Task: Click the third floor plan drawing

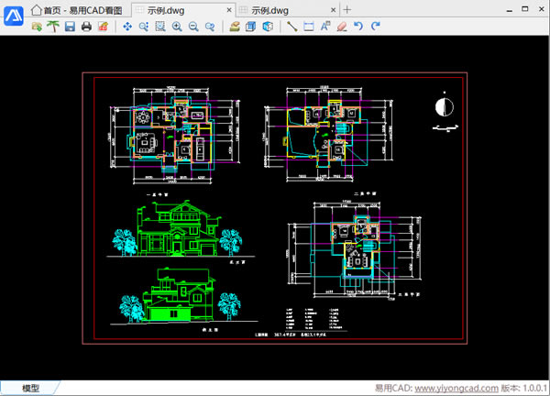Action: click(354, 249)
